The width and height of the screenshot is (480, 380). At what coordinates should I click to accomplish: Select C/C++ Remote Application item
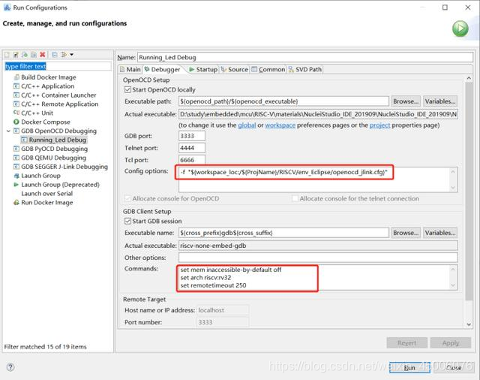click(x=56, y=104)
